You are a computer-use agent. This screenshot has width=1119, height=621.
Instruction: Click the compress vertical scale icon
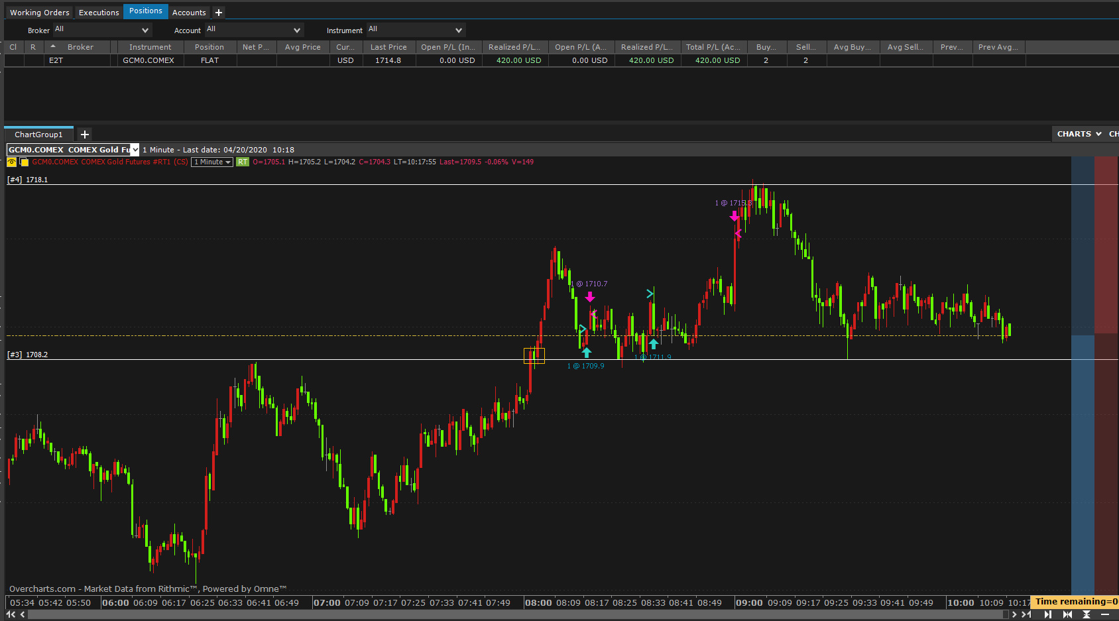coord(1087,614)
